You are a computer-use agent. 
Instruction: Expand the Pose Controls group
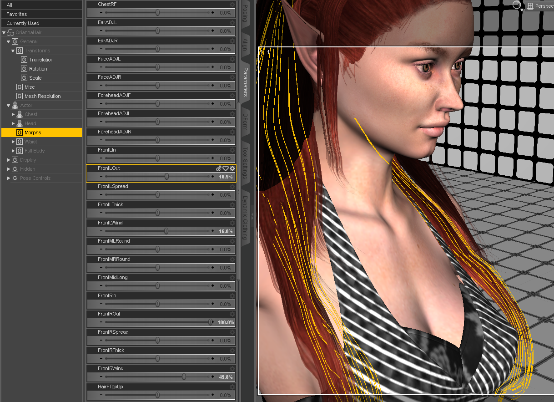click(9, 178)
